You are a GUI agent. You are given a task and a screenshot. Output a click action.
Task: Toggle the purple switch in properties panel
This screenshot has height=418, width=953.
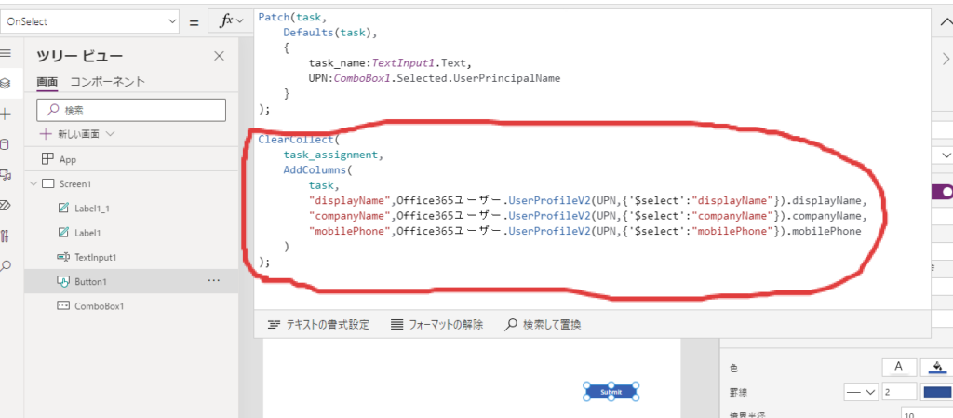tap(942, 191)
